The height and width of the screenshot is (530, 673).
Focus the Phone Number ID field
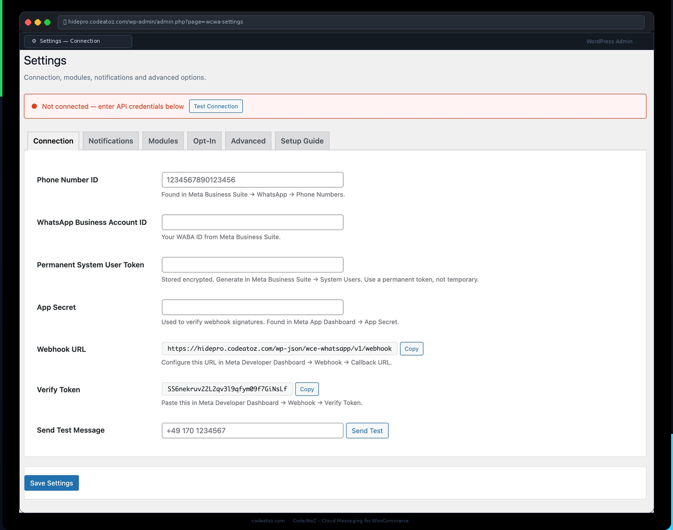pos(252,180)
